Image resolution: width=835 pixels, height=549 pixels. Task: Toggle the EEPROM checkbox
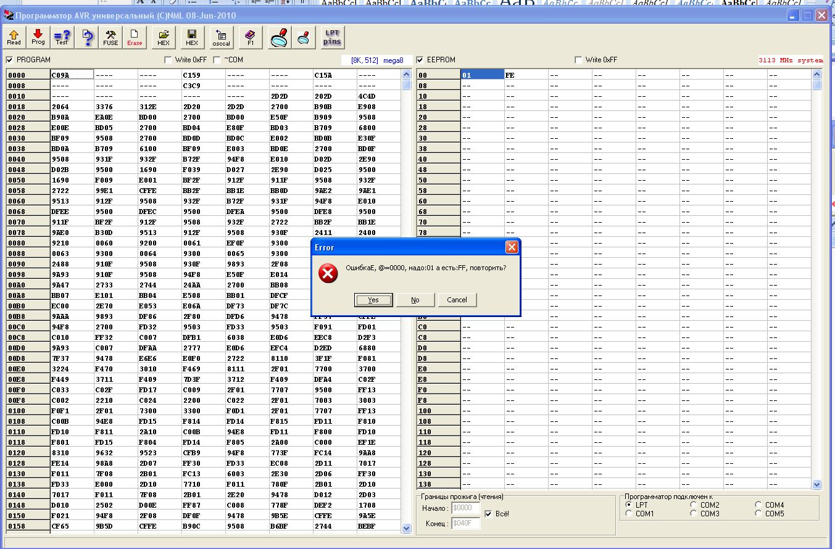[x=420, y=60]
